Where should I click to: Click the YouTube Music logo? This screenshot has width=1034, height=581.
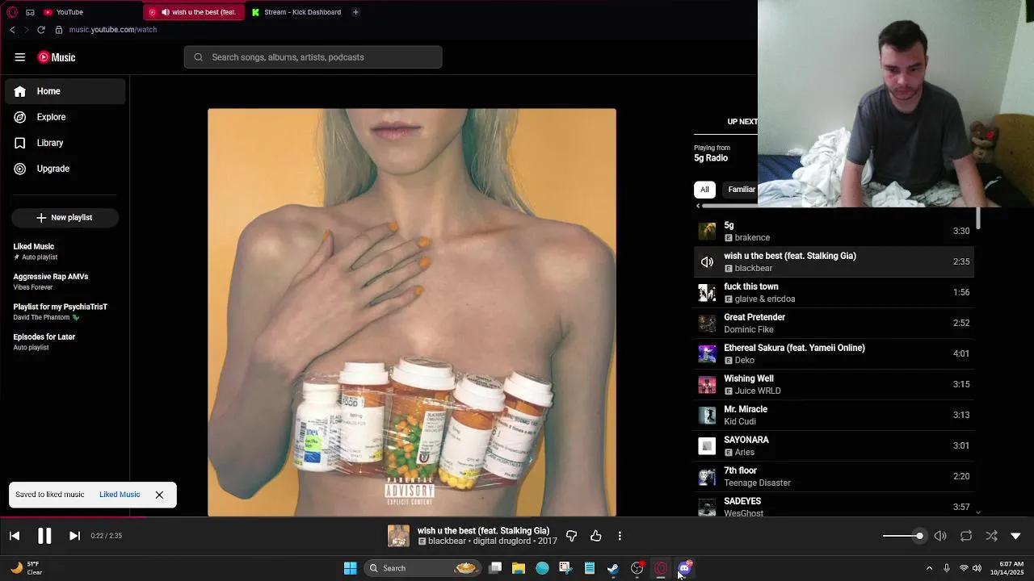point(57,57)
